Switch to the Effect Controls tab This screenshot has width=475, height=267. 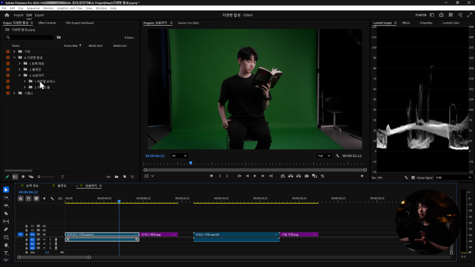[x=47, y=23]
